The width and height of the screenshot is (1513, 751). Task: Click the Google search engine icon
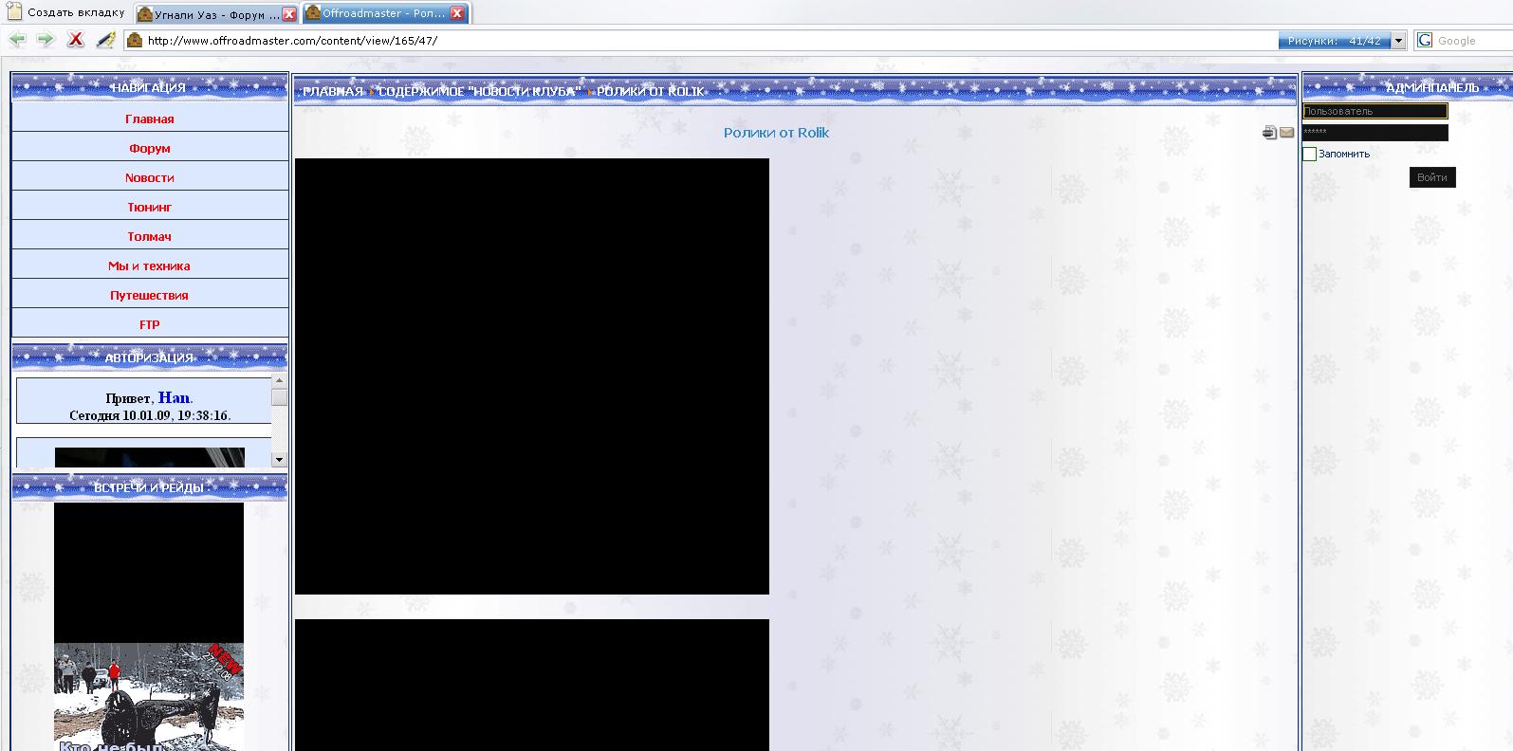click(x=1424, y=40)
